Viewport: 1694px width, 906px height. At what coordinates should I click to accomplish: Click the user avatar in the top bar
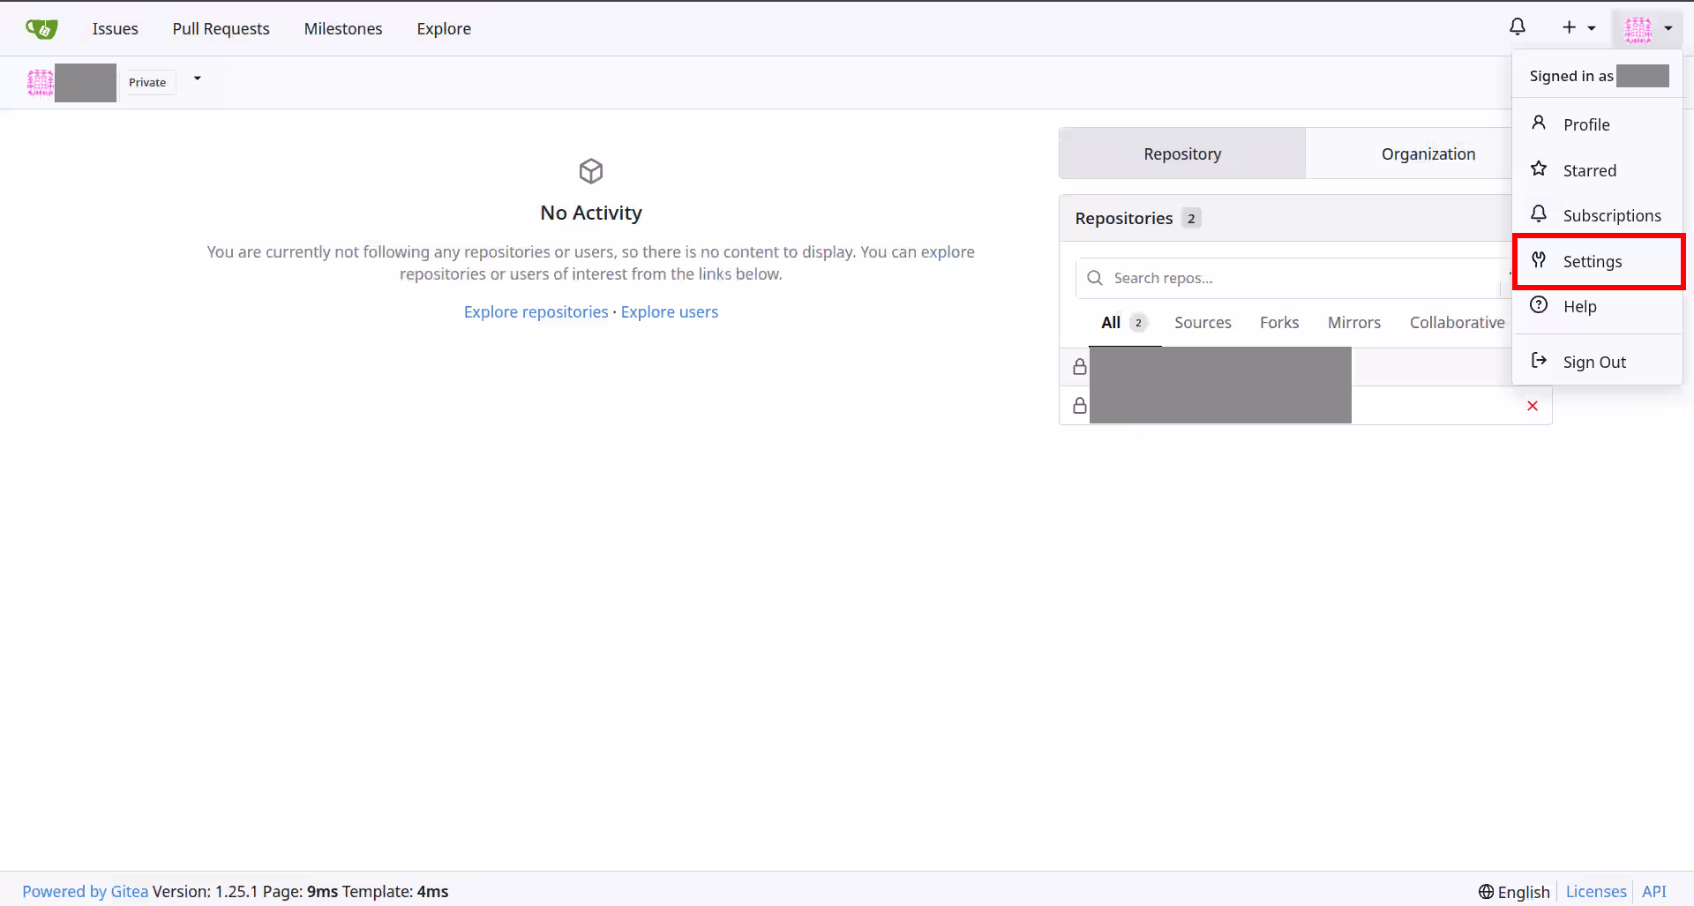point(1638,29)
